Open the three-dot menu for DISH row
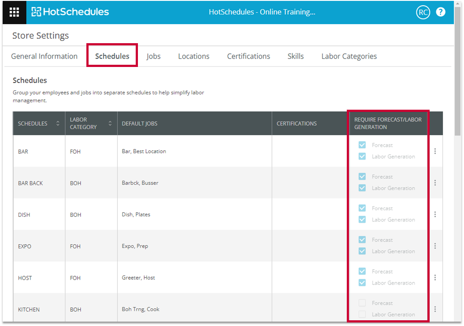Viewport: 464px width, 326px height. (x=435, y=215)
